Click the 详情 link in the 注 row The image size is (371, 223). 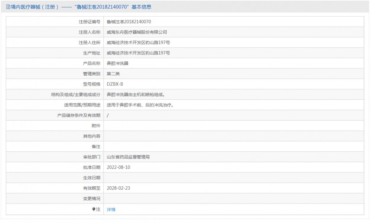click(111, 209)
